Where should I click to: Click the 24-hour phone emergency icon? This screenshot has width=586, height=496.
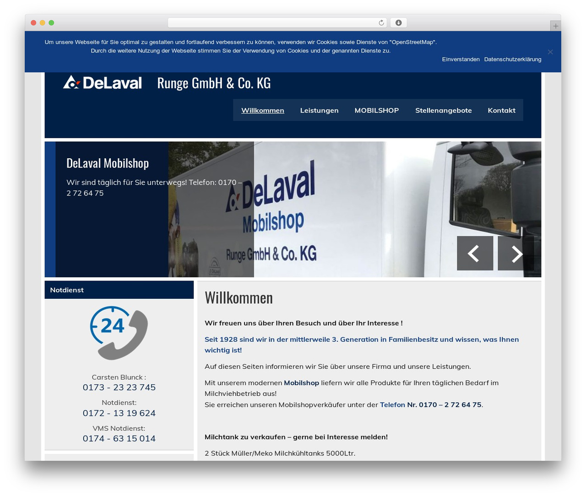pos(119,333)
